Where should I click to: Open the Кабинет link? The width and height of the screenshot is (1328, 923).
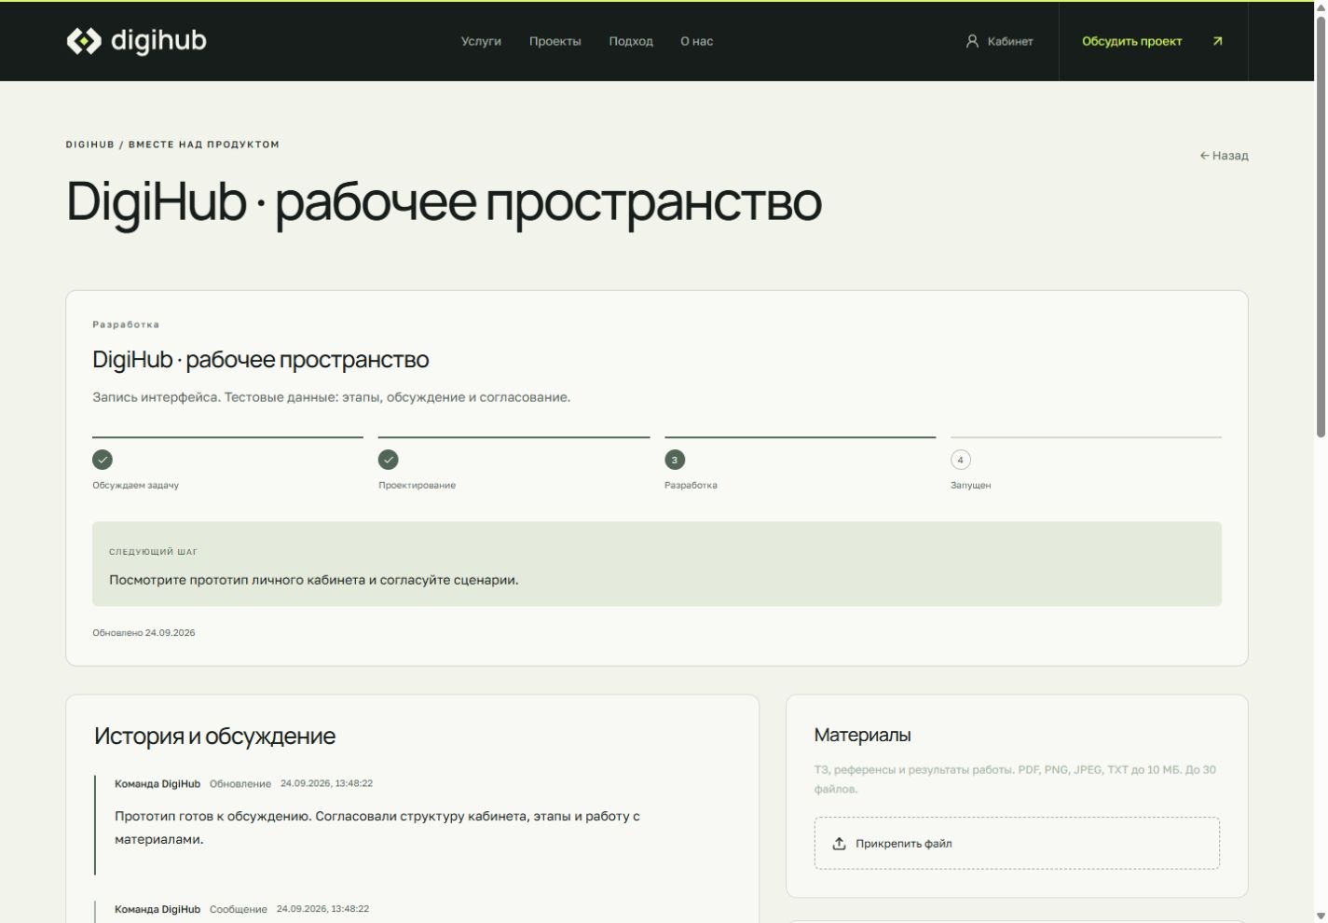pyautogui.click(x=1000, y=41)
